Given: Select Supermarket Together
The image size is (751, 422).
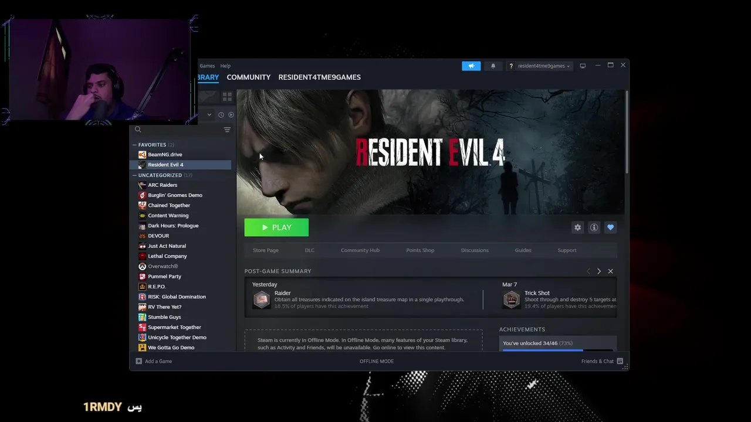Looking at the screenshot, I should point(181,327).
